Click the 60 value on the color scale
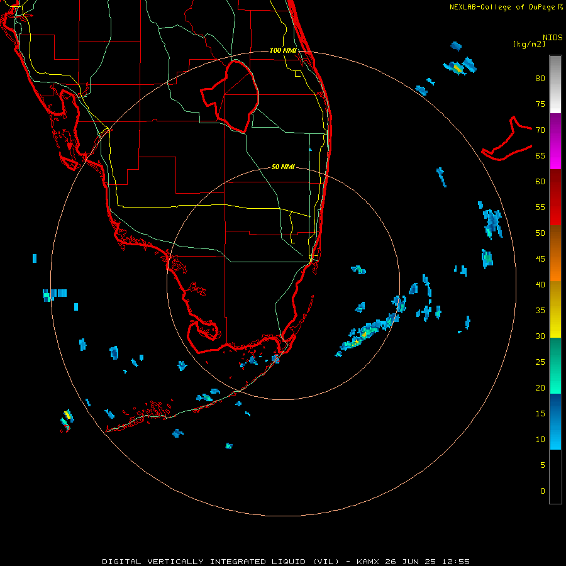This screenshot has height=566, width=566. pos(540,182)
